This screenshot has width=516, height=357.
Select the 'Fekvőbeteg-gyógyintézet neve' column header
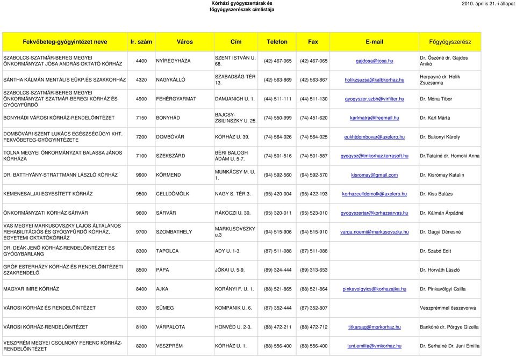(65, 42)
